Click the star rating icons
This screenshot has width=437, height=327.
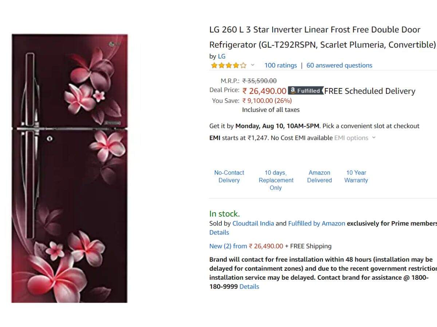point(228,65)
